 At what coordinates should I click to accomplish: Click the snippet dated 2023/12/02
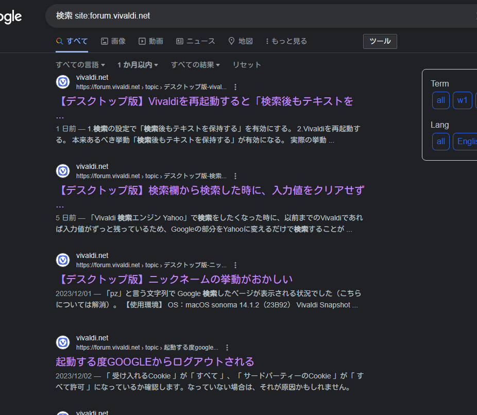pos(209,382)
